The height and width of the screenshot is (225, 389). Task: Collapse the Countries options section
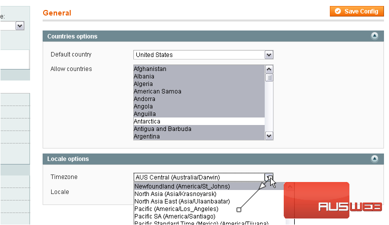[374, 36]
